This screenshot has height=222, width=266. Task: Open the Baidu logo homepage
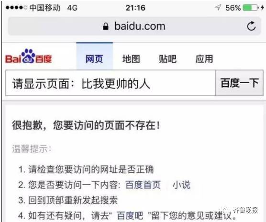click(x=28, y=56)
